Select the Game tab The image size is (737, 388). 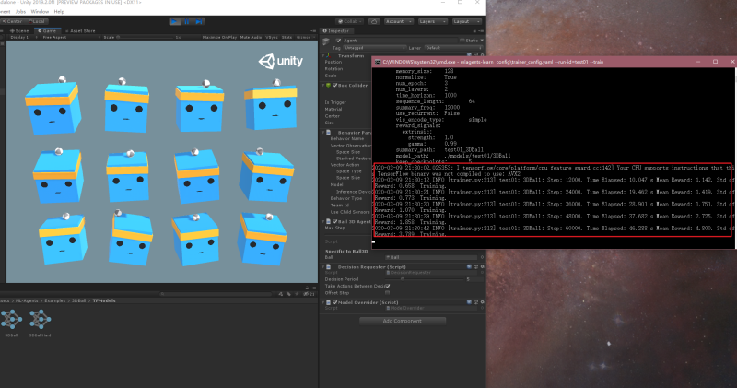coord(47,31)
